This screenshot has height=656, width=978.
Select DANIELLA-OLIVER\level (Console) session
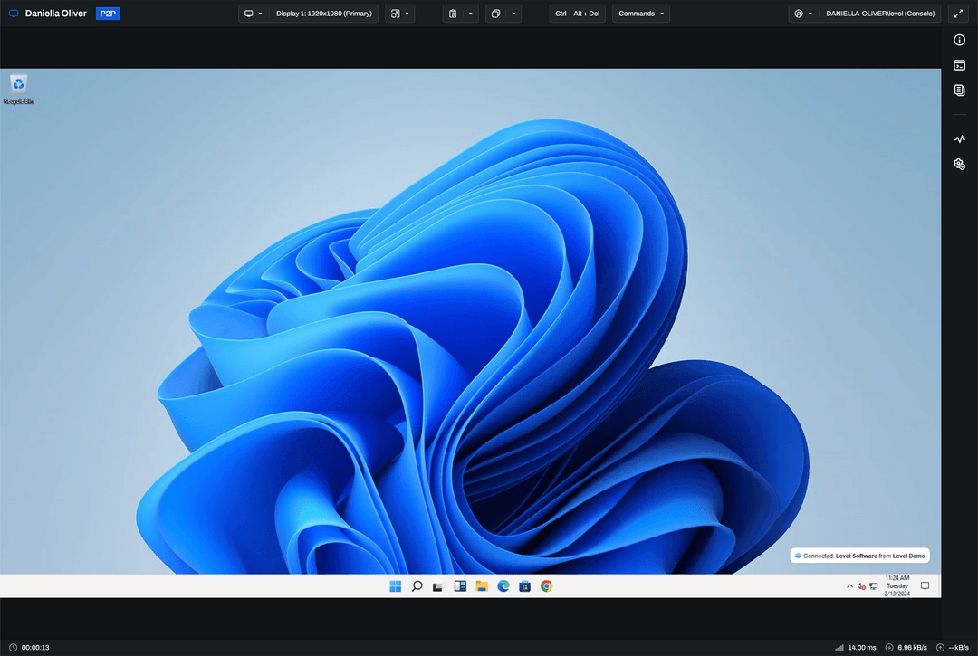tap(880, 13)
